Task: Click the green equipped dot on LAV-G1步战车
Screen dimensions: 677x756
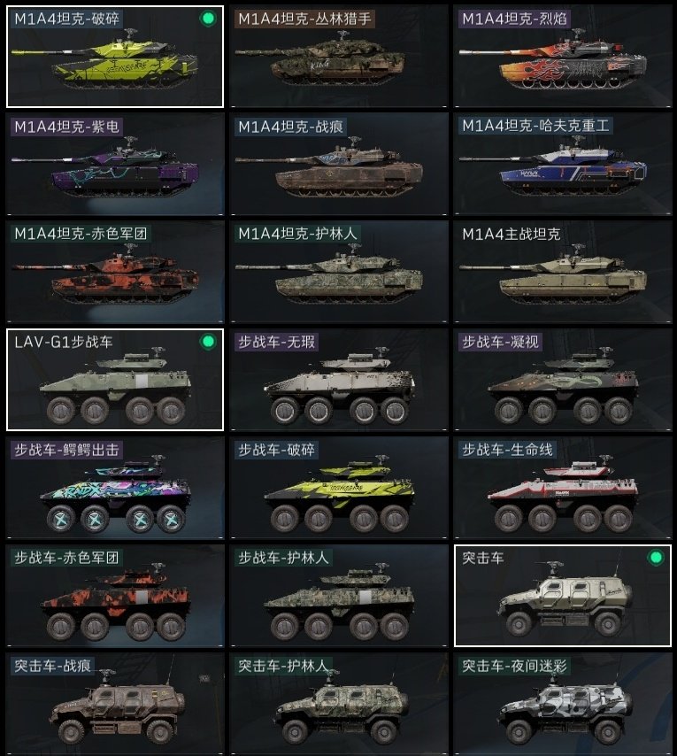Action: tap(208, 342)
